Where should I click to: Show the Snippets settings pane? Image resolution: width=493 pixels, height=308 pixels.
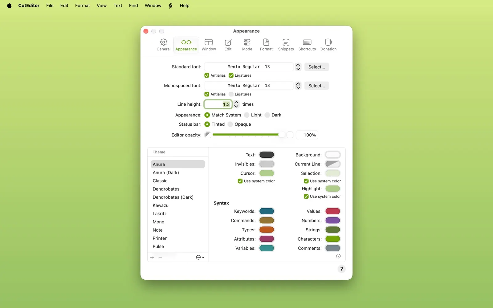(x=286, y=45)
